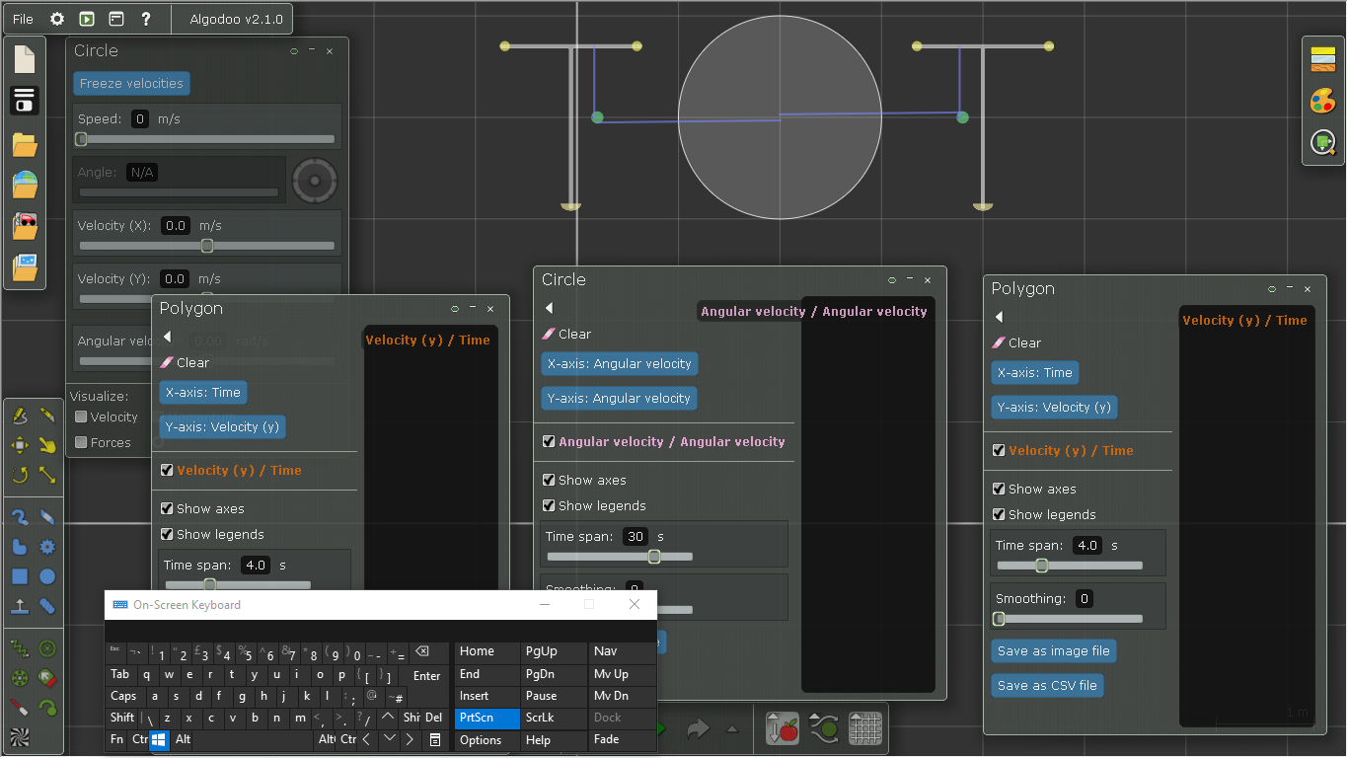1348x758 pixels.
Task: Open the materials icon at top right
Action: click(1323, 59)
